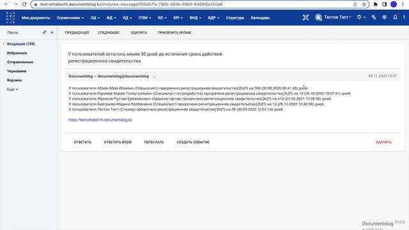This screenshot has width=409, height=230.
Task: Open the header three-dot menu icon
Action: (x=405, y=17)
